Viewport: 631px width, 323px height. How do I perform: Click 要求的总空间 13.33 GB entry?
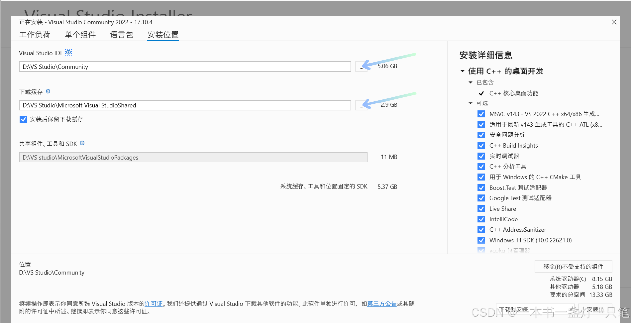(581, 295)
